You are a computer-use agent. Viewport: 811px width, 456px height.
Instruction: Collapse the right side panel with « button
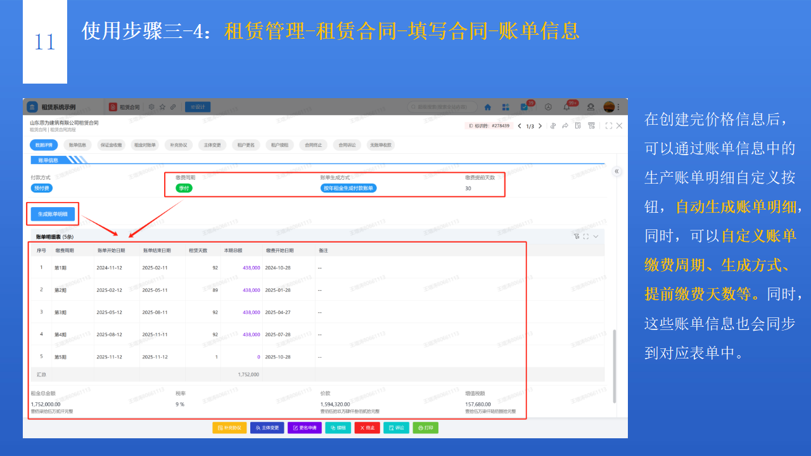point(616,171)
